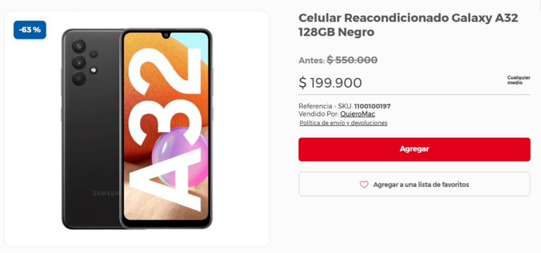
Task: Add the Galaxy A32 with red Agregar button
Action: click(x=414, y=149)
